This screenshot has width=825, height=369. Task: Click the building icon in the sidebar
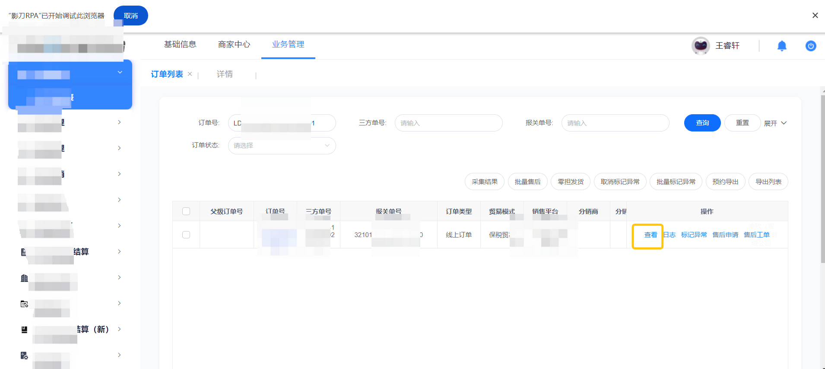(x=24, y=278)
